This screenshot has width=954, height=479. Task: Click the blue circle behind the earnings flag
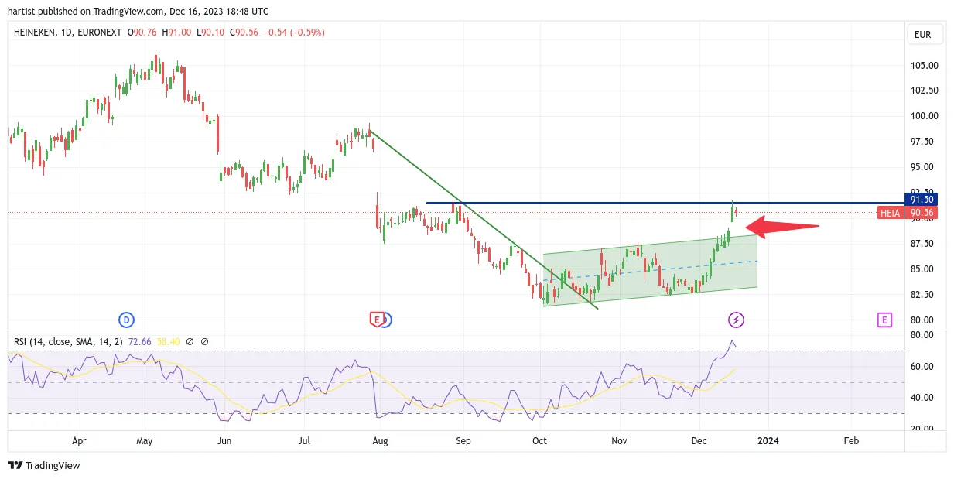point(386,320)
